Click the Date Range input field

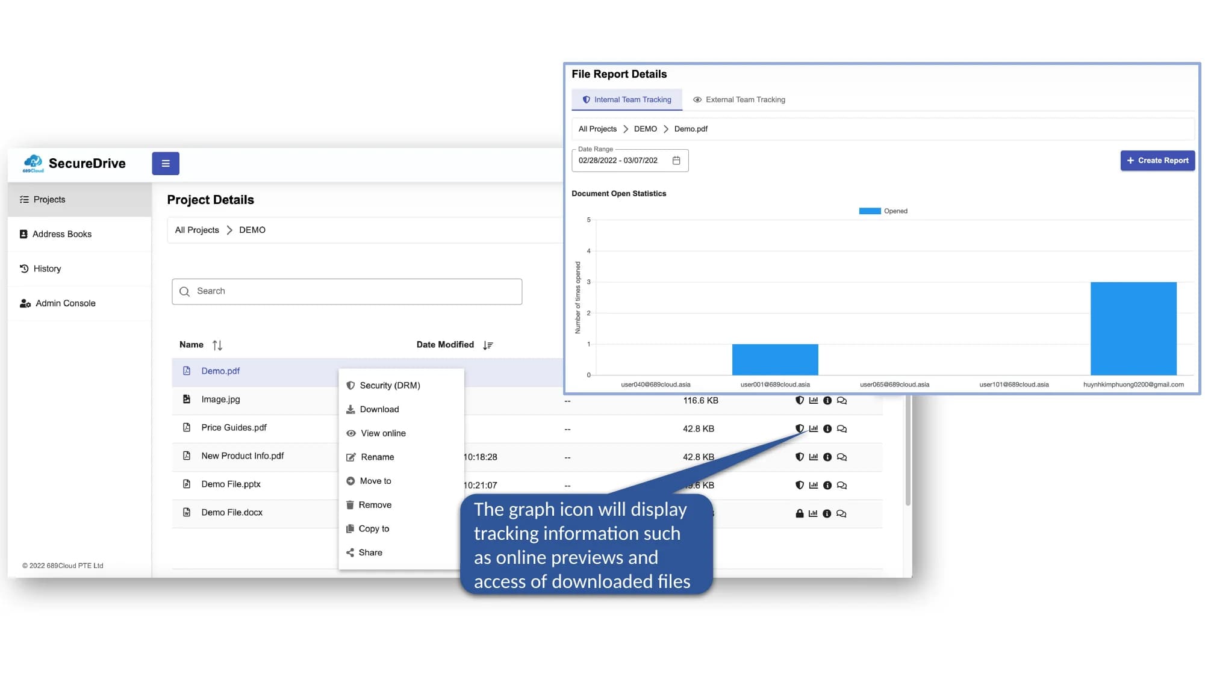[630, 161]
